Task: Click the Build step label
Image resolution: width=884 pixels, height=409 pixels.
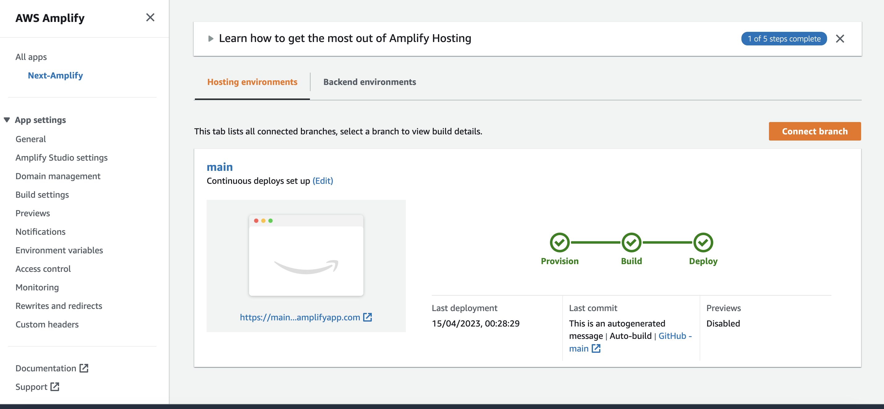Action: [x=631, y=261]
